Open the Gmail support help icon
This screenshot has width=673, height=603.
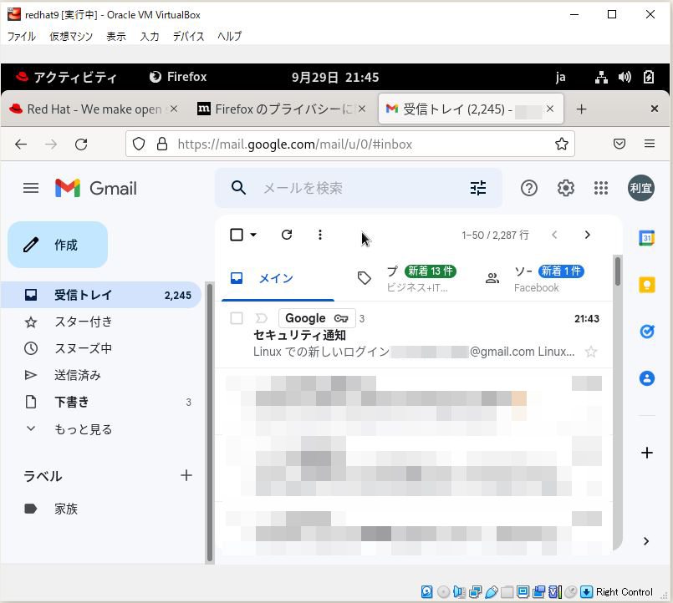[528, 188]
